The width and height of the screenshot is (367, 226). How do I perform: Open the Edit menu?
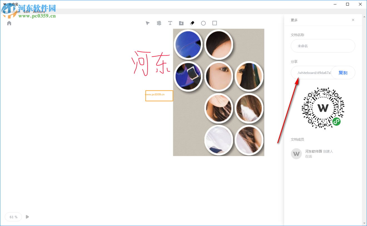click(x=27, y=12)
